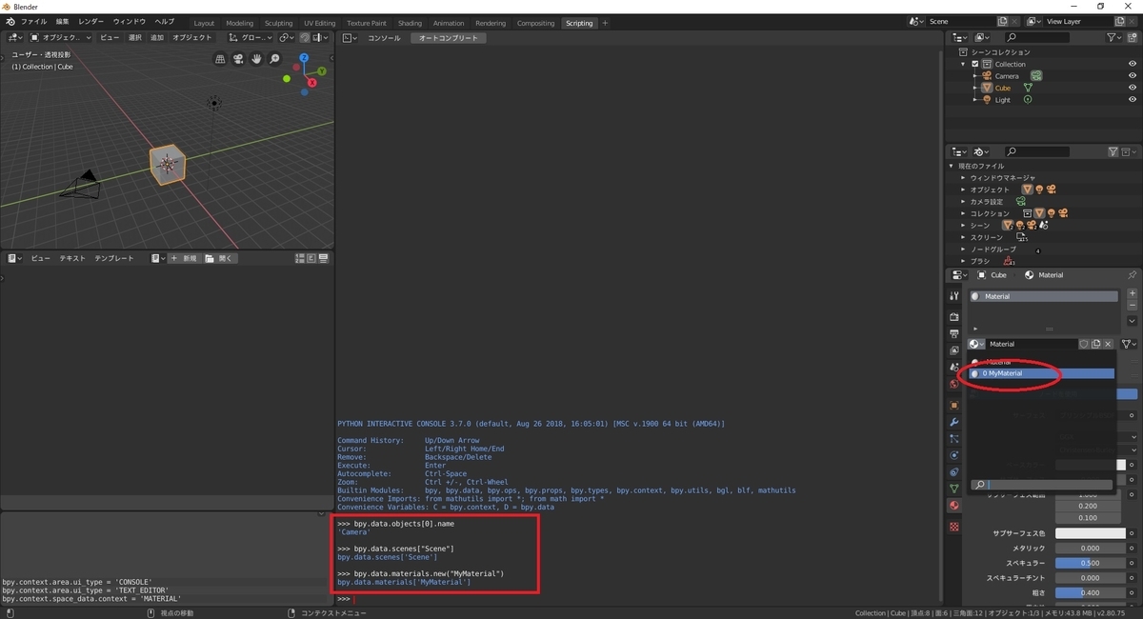Image resolution: width=1143 pixels, height=619 pixels.
Task: Switch viewport to orthographic grid view
Action: 221,59
